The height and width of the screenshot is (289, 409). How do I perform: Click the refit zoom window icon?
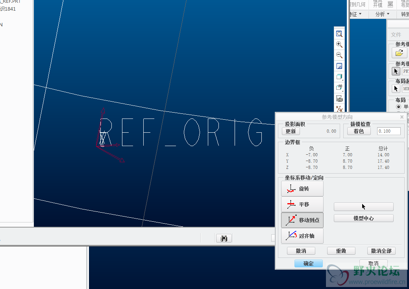(339, 34)
